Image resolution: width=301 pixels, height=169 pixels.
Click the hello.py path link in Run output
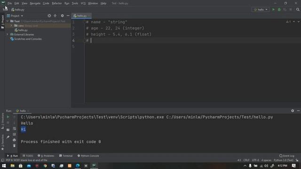tap(220, 117)
